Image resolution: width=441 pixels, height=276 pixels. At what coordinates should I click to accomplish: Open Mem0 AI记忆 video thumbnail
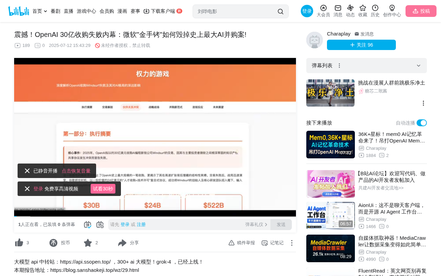point(330,145)
